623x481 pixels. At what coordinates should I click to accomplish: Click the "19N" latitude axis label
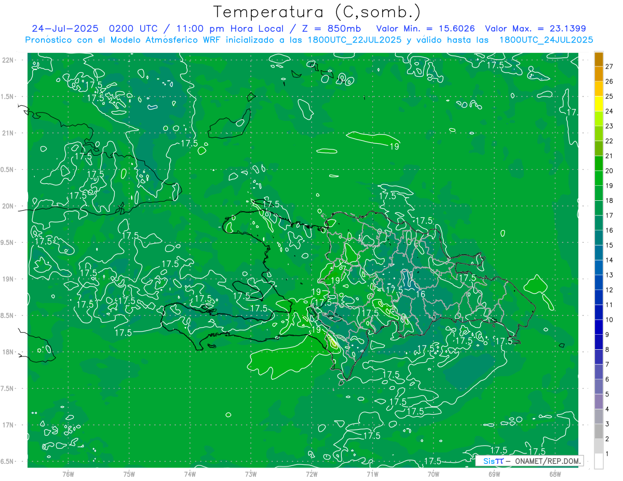(x=8, y=279)
